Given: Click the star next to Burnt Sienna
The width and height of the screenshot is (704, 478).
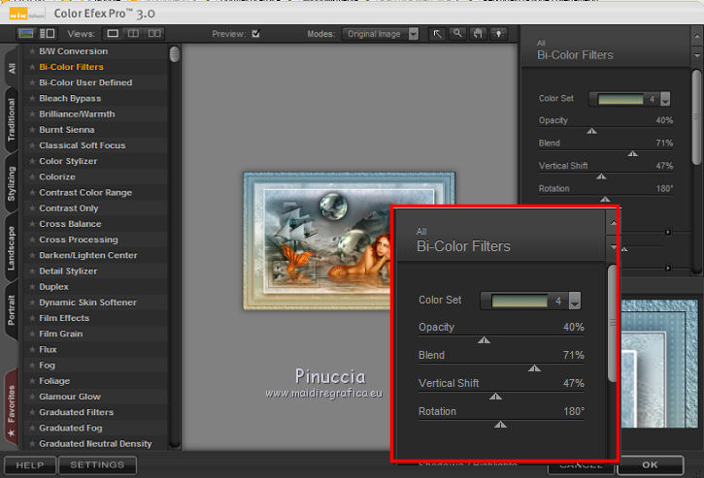Looking at the screenshot, I should click(32, 130).
